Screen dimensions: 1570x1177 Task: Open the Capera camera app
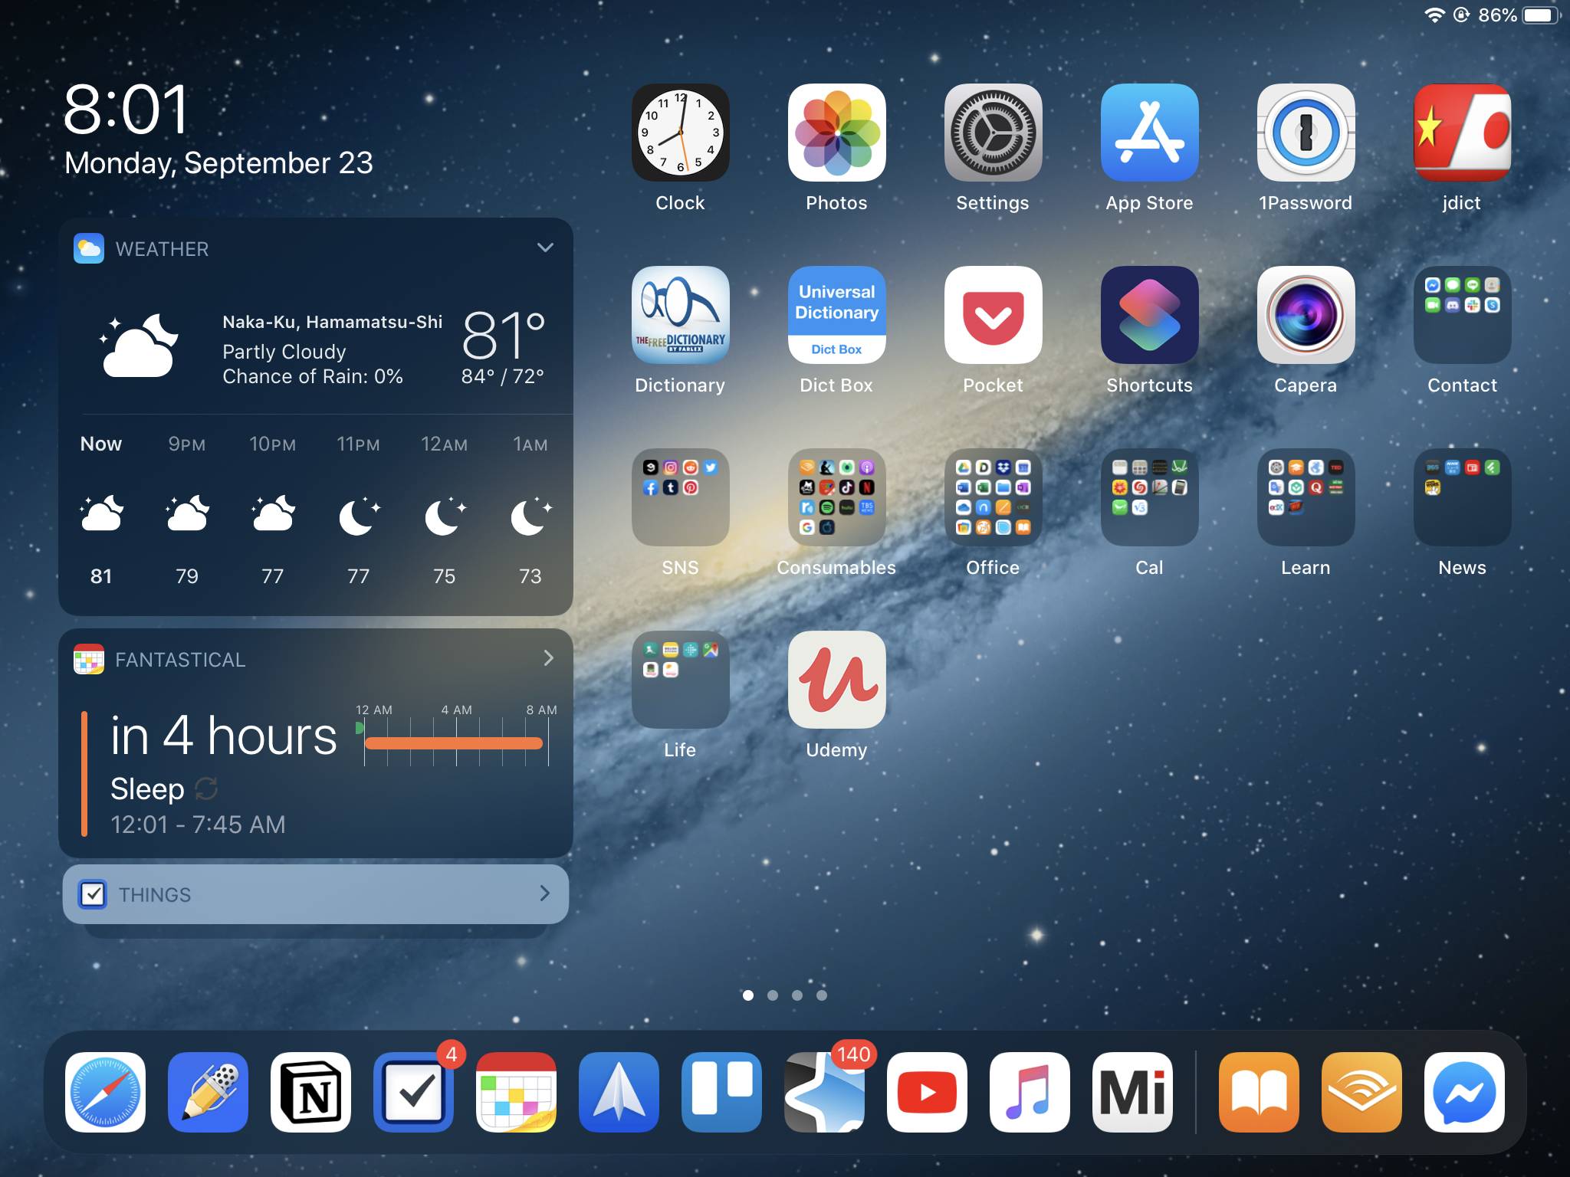pyautogui.click(x=1306, y=316)
